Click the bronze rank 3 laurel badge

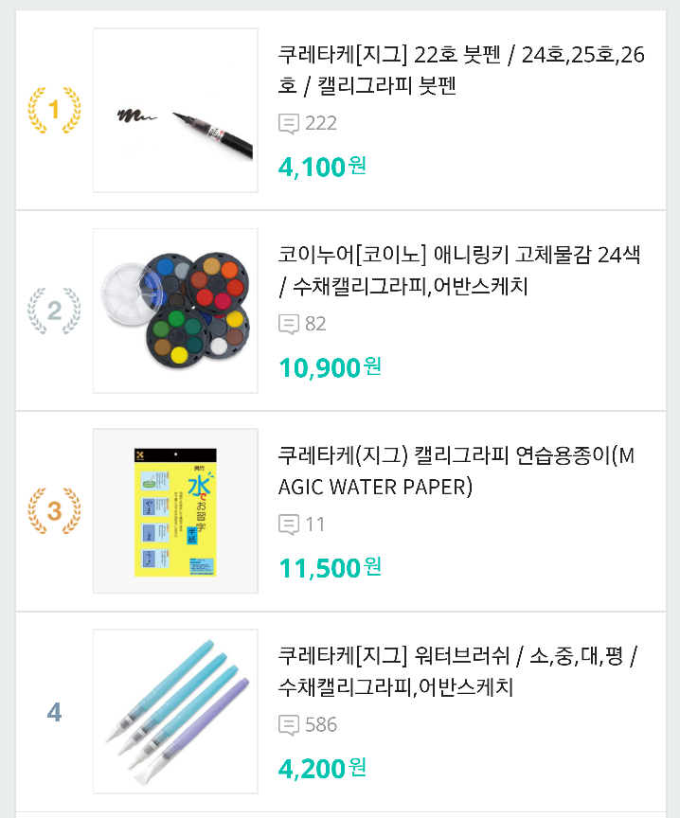54,510
